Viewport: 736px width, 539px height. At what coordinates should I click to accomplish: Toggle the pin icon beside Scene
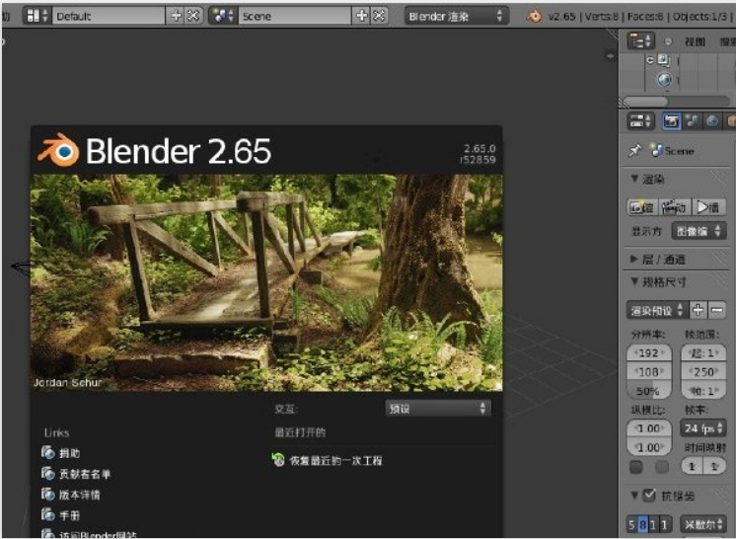pyautogui.click(x=635, y=151)
